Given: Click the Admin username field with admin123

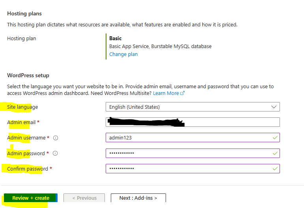Looking at the screenshot, I should tap(193, 137).
